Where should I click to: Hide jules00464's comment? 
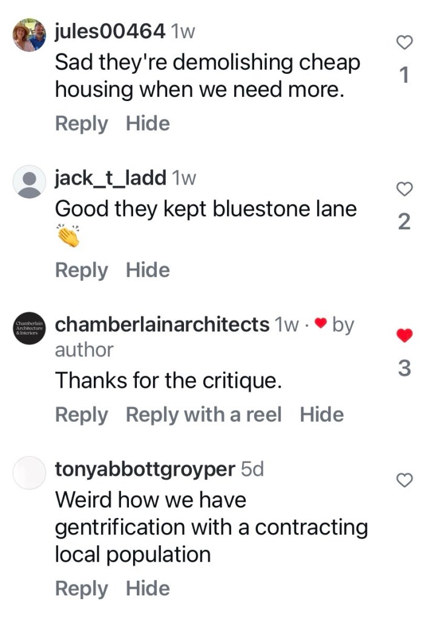148,124
